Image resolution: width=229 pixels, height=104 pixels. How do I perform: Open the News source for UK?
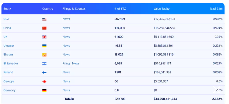coord(66,37)
